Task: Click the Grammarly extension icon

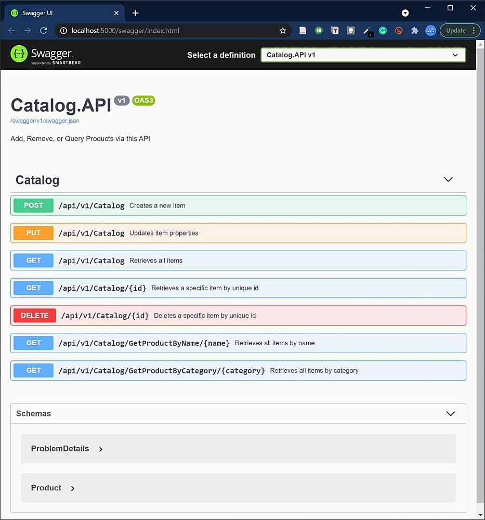Action: tap(383, 31)
